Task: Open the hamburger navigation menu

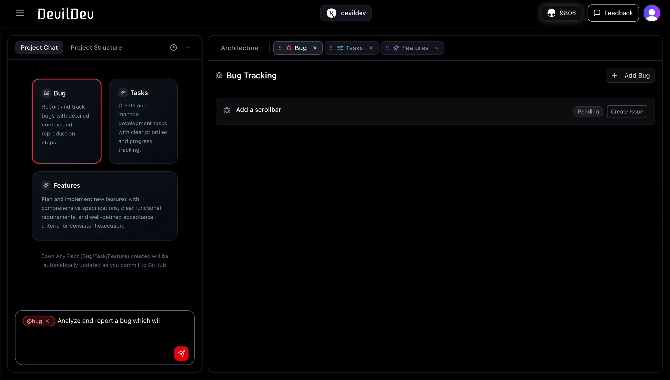Action: pos(20,13)
